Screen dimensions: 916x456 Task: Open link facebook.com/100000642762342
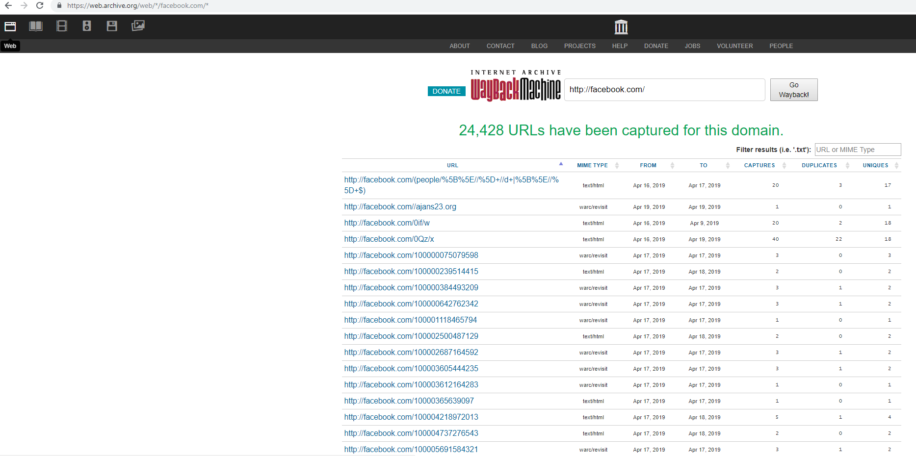point(411,304)
